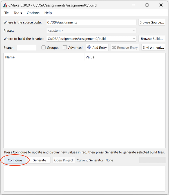Close the CMake window
This screenshot has width=169, height=195.
pos(161,5)
